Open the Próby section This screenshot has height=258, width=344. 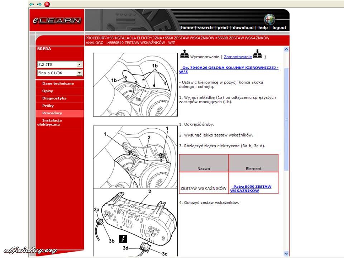(48, 106)
